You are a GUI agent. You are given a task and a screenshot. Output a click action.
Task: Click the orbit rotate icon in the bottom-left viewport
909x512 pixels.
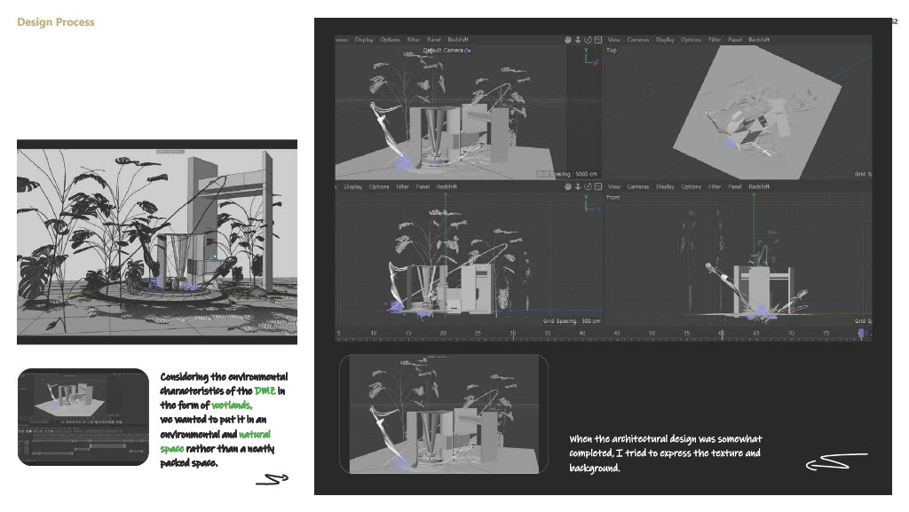[588, 186]
